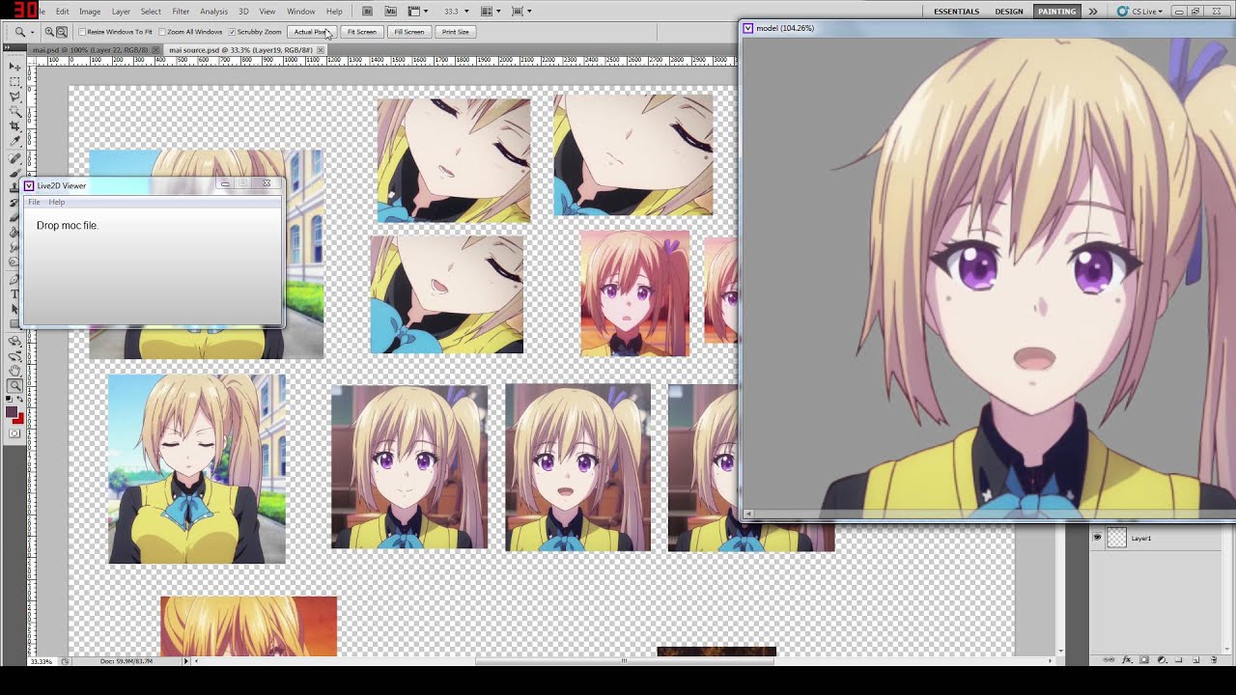Click the Layer1 thumbnail in Layers panel
This screenshot has width=1236, height=695.
[x=1116, y=538]
